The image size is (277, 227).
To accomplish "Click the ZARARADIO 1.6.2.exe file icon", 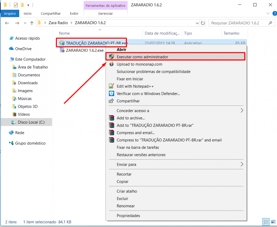I will coord(62,50).
